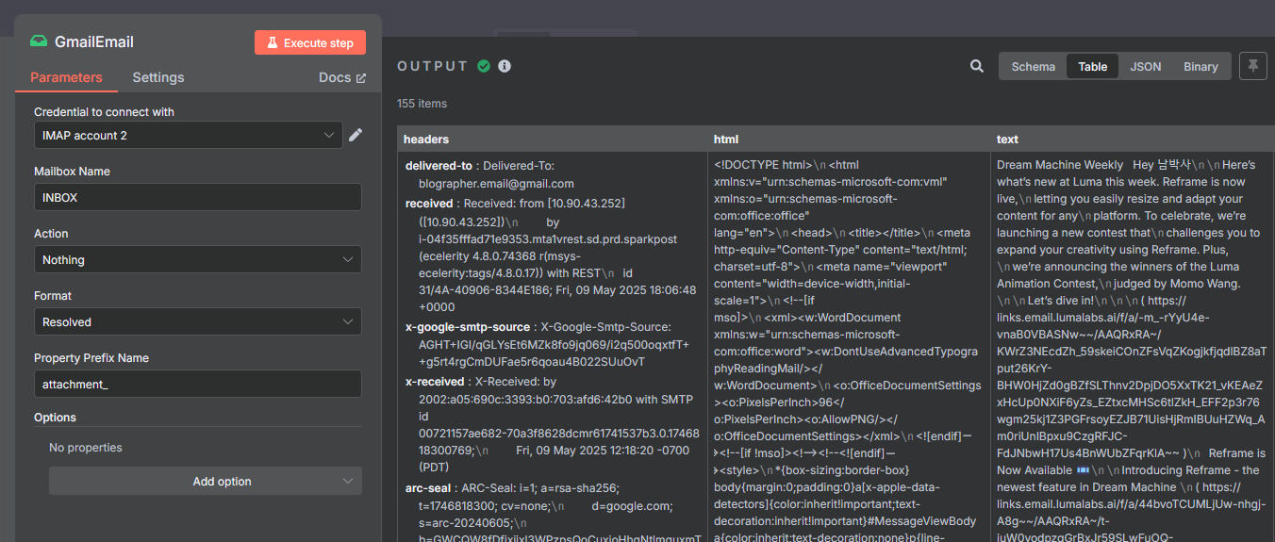The height and width of the screenshot is (542, 1275).
Task: Click the Property Prefix Name field
Action: [198, 384]
